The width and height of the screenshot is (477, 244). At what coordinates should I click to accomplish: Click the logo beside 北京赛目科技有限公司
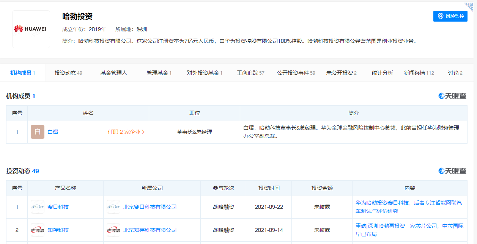coord(113,207)
